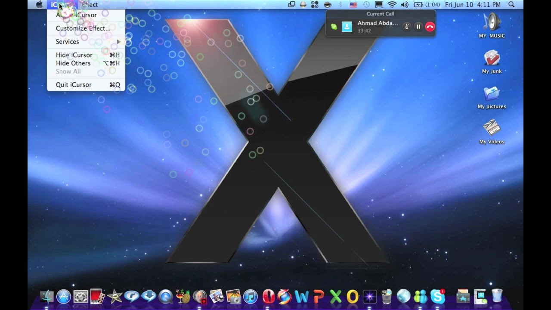Screen dimensions: 551x310
Task: Open displays monitor icon in menu bar
Action: tap(379, 4)
